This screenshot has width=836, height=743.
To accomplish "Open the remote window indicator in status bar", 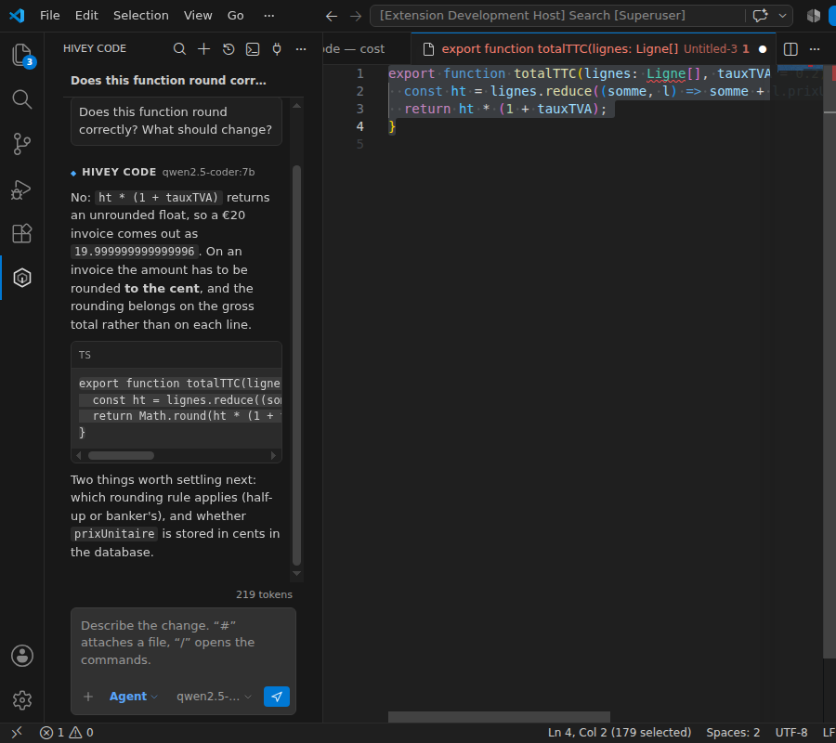I will point(17,733).
